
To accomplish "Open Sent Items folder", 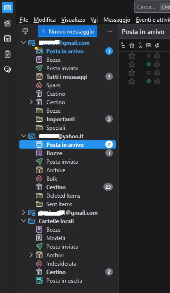I will point(68,204).
